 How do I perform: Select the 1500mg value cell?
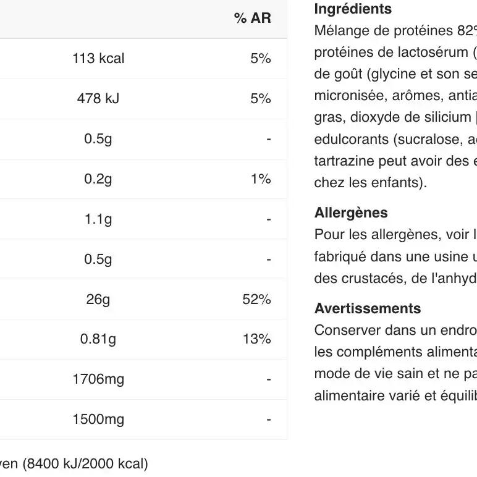click(x=98, y=420)
